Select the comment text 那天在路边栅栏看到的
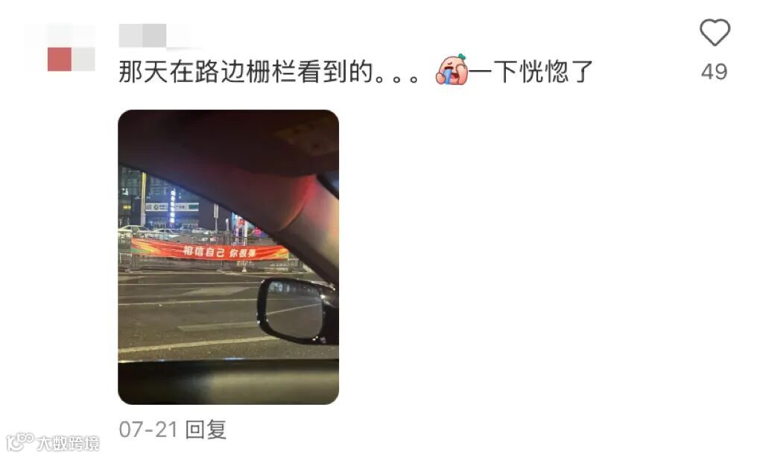This screenshot has height=457, width=763. click(246, 72)
